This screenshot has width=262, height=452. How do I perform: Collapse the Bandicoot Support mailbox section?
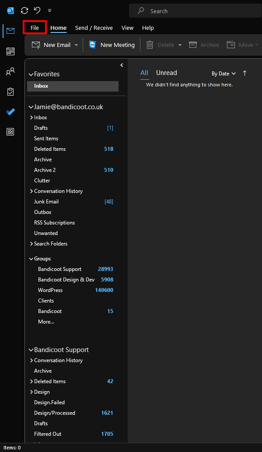tap(31, 350)
